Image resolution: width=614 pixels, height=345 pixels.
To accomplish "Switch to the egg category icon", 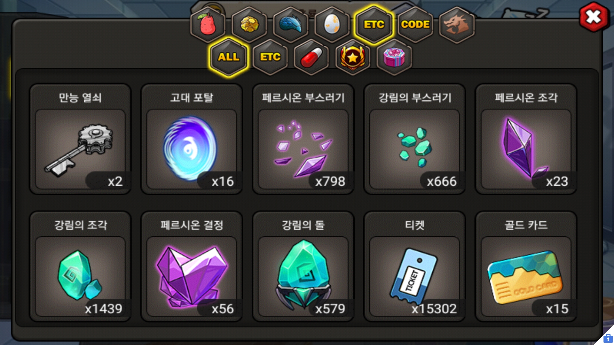I will (x=332, y=25).
